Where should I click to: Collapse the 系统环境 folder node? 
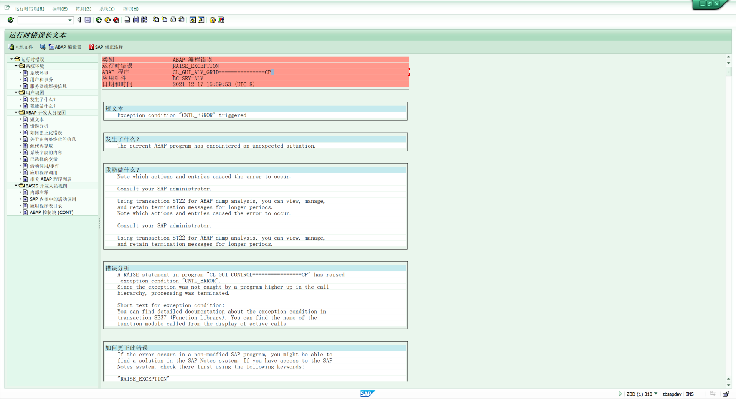point(16,66)
